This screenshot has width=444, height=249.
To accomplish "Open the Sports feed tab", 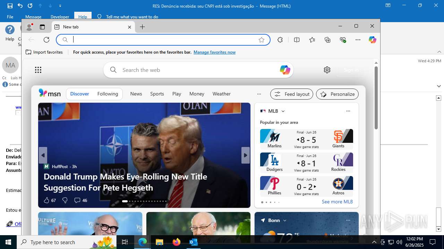I will tap(157, 94).
